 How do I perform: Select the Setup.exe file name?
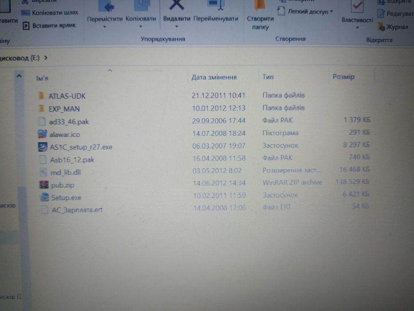66,197
